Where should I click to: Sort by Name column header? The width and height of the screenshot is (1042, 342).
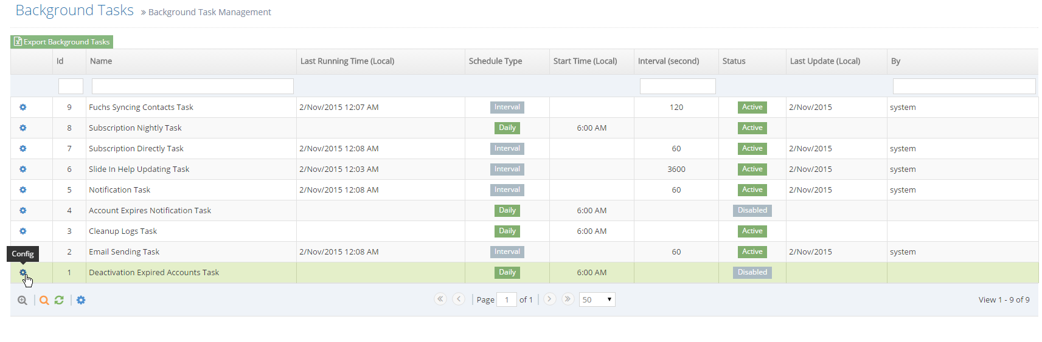pyautogui.click(x=101, y=61)
